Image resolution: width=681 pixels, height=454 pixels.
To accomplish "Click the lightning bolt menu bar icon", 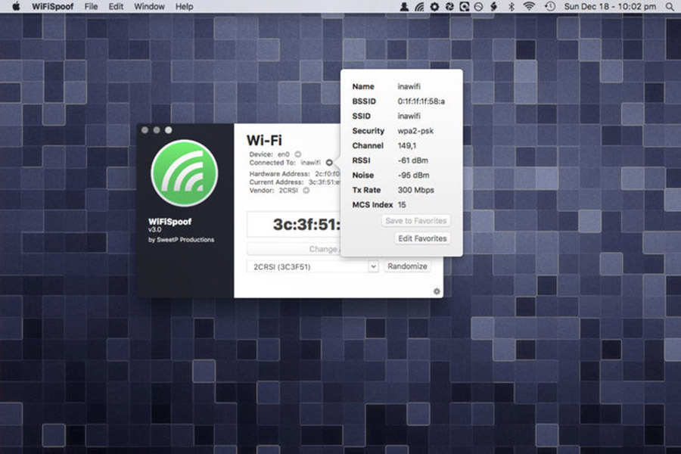I will pyautogui.click(x=493, y=7).
